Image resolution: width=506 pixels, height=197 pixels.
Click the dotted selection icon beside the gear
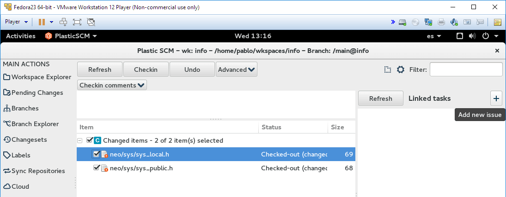[388, 70]
